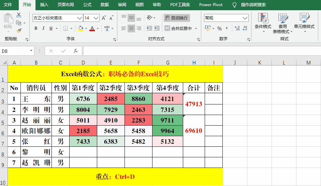Click the Format Painter brush icon
Screen dimensions: 321x186
(19, 31)
